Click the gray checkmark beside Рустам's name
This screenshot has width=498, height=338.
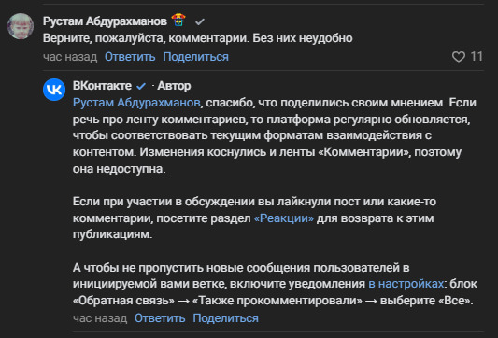coord(200,21)
